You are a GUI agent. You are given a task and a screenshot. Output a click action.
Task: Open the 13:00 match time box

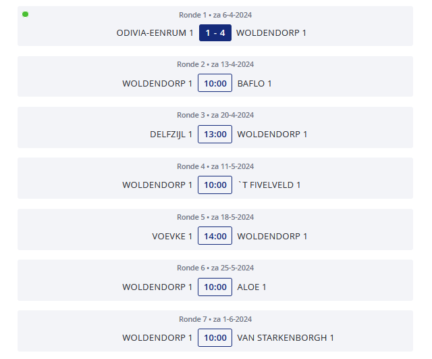[x=215, y=134]
